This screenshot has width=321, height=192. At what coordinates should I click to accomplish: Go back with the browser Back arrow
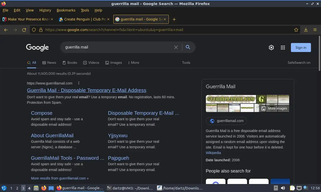[6, 30]
